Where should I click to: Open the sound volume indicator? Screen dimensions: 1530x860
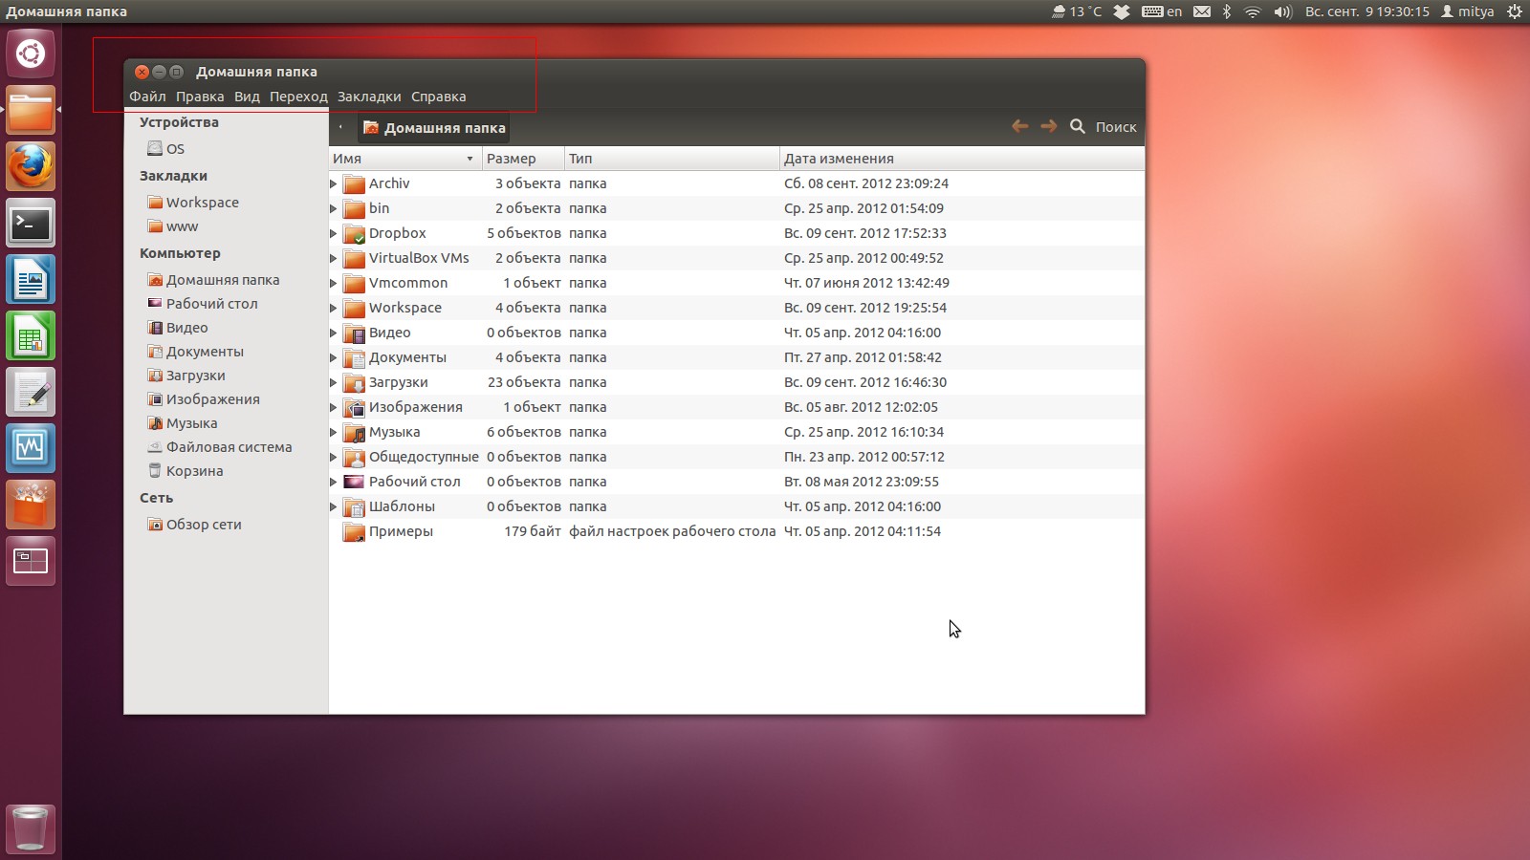(1283, 11)
